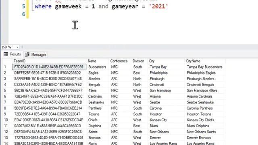Image resolution: width=258 pixels, height=145 pixels.
Task: Click the Pittsburgh city cell
Action: [166, 79]
